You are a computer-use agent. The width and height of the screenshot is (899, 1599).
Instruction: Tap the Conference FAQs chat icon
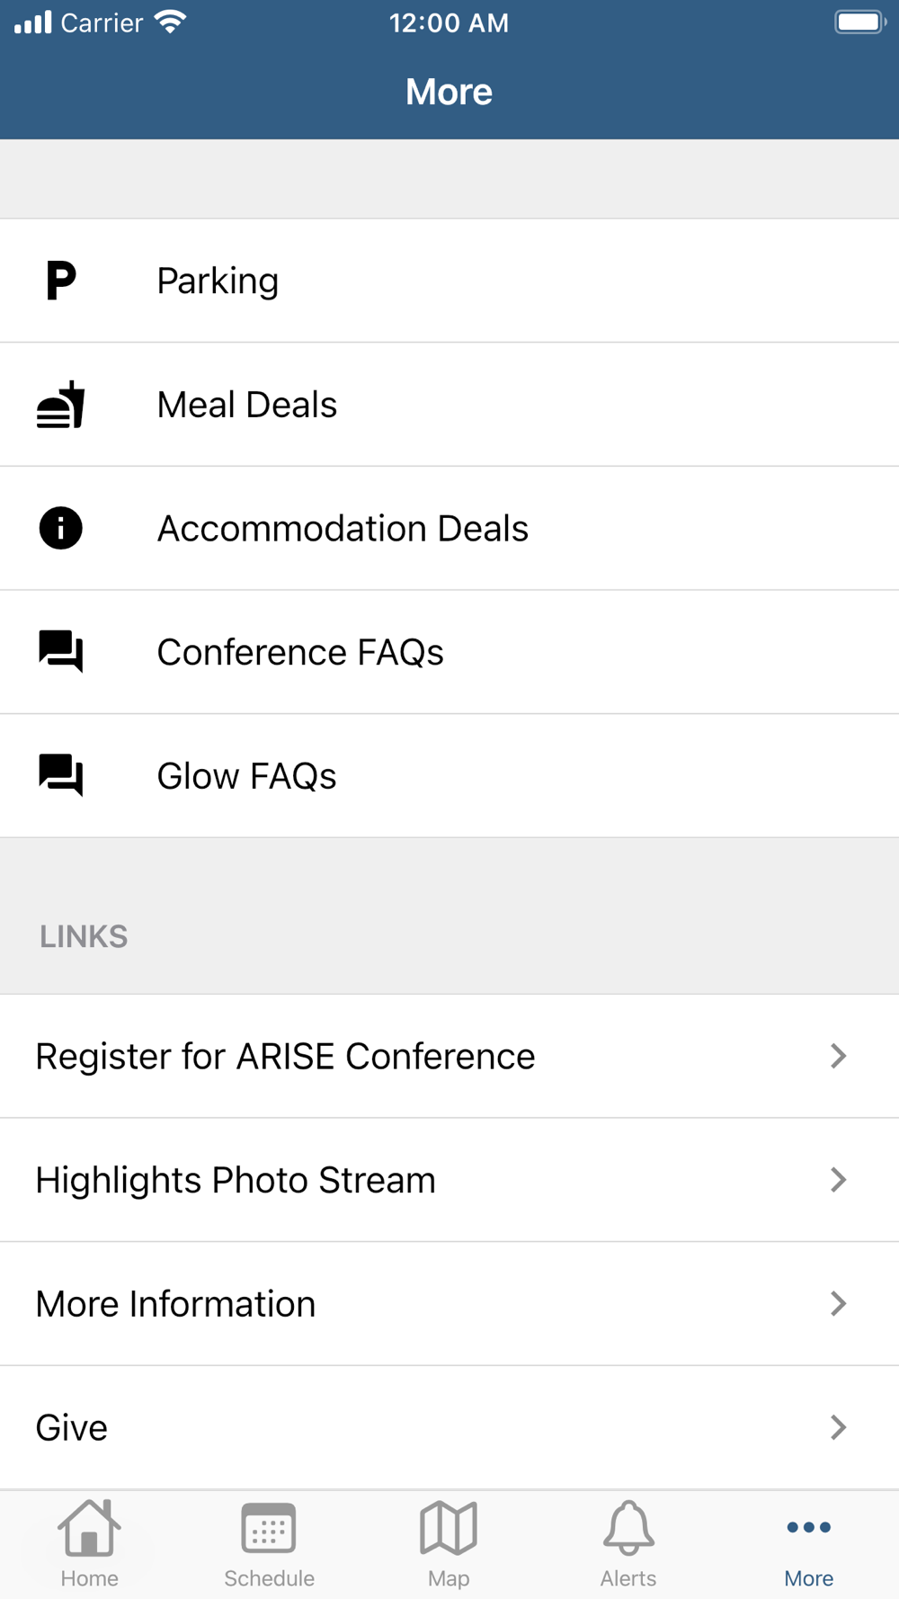60,651
